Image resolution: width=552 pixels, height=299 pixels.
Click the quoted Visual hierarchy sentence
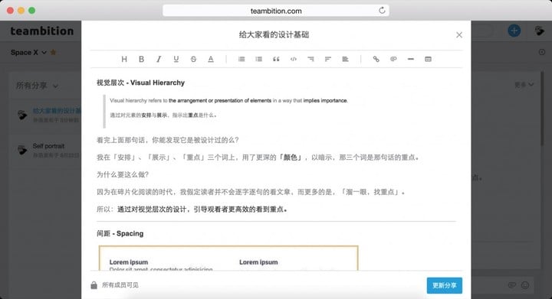tap(228, 101)
